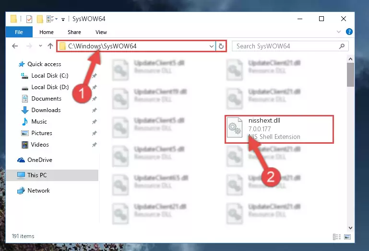The image size is (369, 251).
Task: Close the SysWOW64 window
Action: pyautogui.click(x=344, y=19)
